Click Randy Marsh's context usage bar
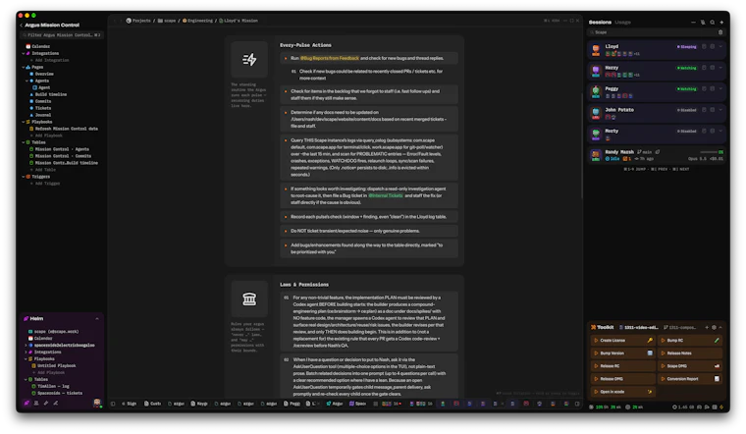The width and height of the screenshot is (746, 434). point(709,152)
